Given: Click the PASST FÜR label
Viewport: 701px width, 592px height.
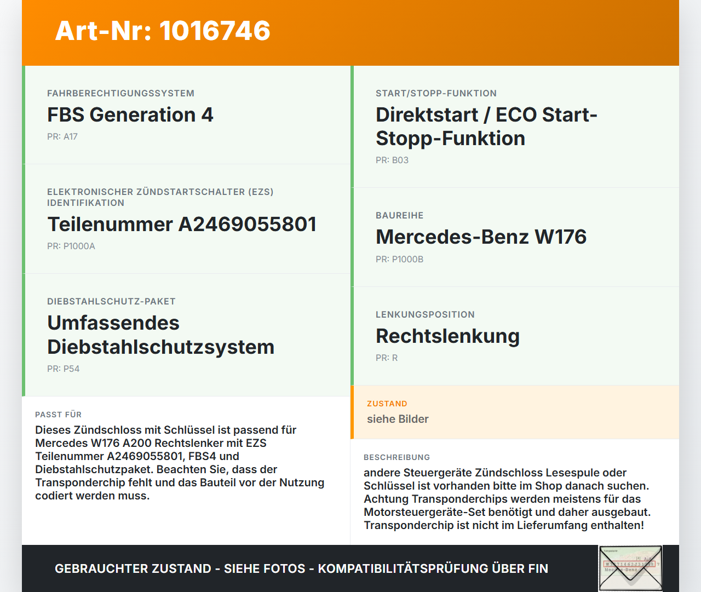Looking at the screenshot, I should [x=58, y=415].
